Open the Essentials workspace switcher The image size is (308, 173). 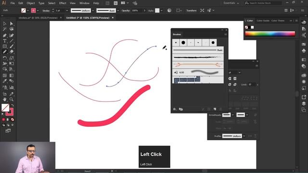pos(231,3)
